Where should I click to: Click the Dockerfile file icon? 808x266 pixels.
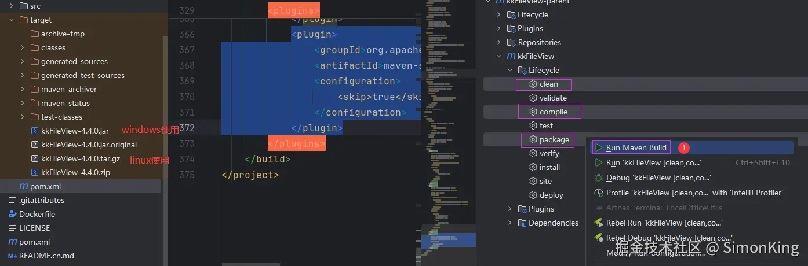tap(13, 214)
